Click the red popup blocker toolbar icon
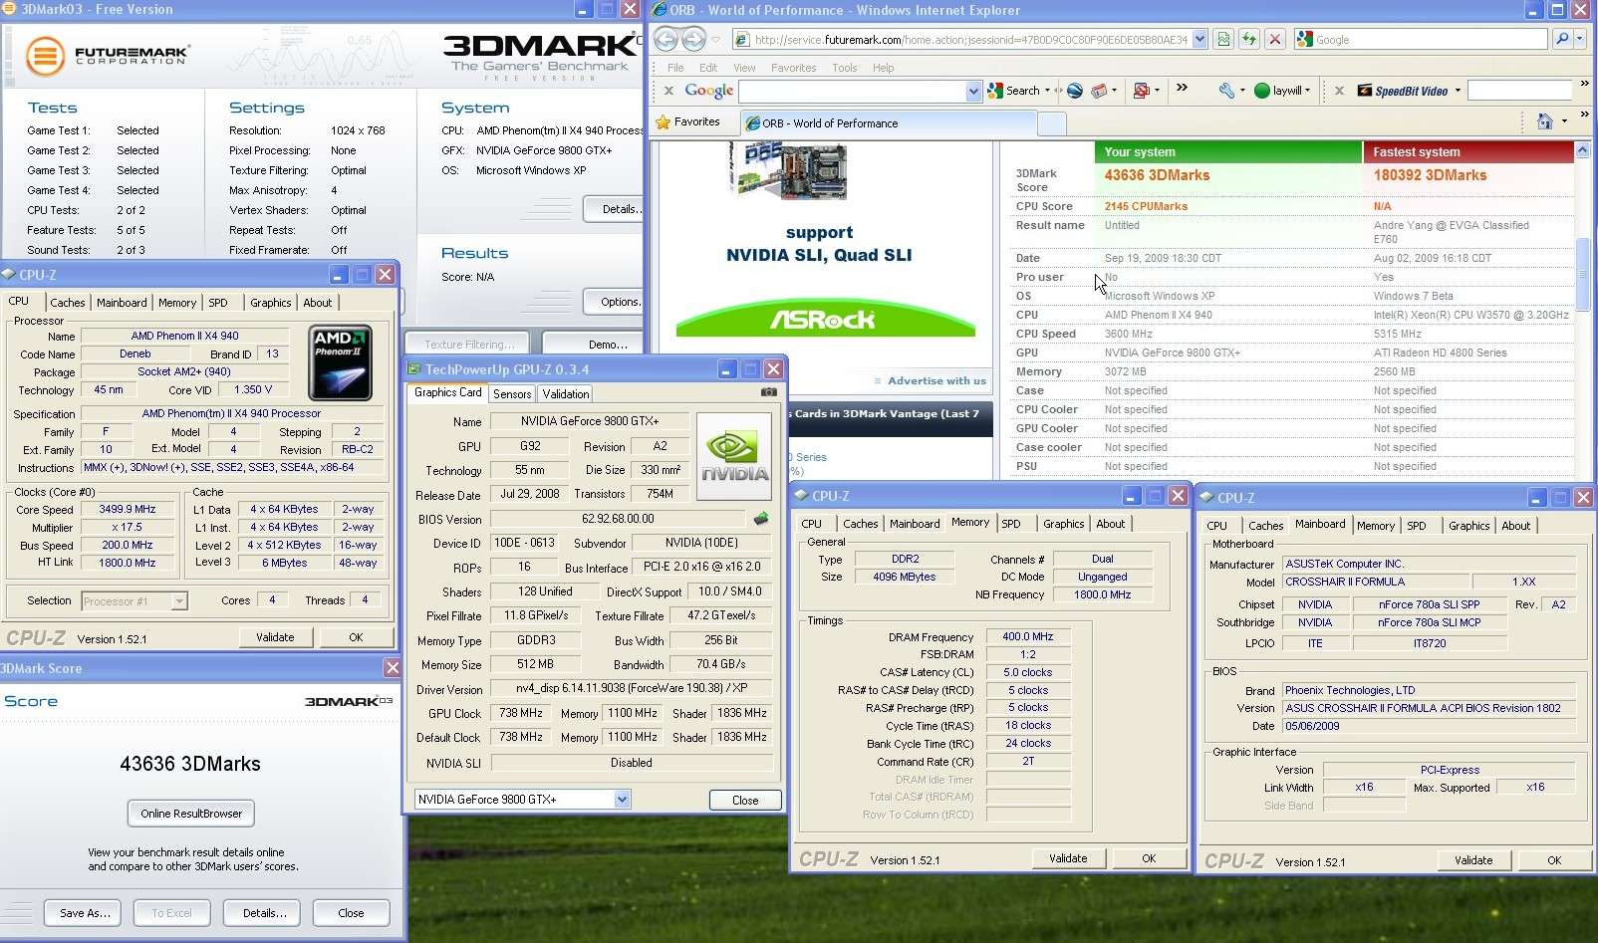 pyautogui.click(x=1142, y=91)
